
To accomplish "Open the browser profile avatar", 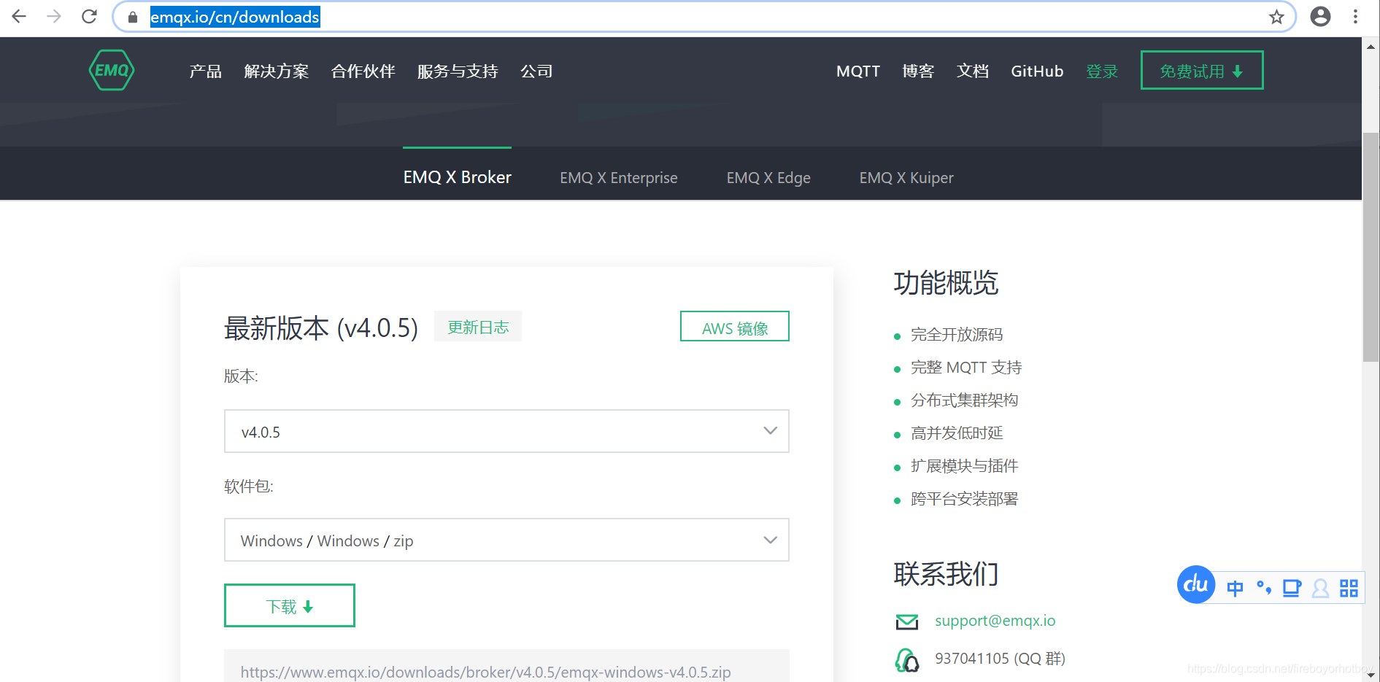I will (x=1320, y=16).
